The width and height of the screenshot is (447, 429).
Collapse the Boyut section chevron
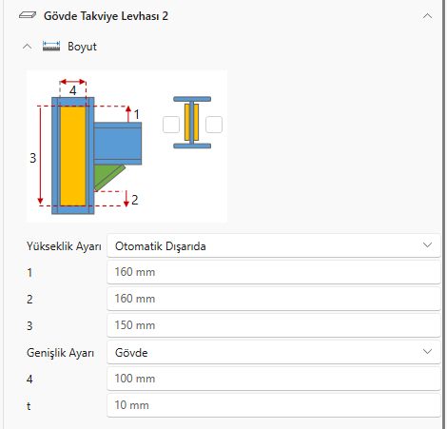(28, 47)
